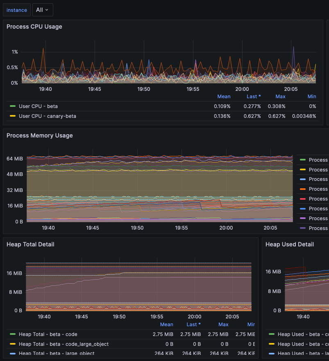Toggle Heap Total - beta - code series
Screen dimensions: 329x361
[48, 334]
